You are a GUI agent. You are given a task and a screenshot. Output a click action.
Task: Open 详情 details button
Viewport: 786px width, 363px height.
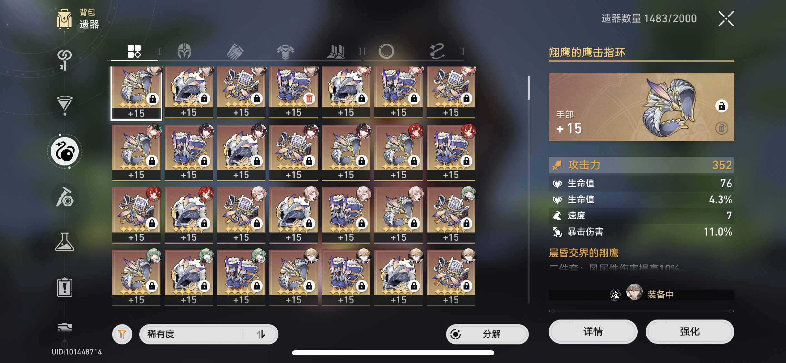point(593,331)
